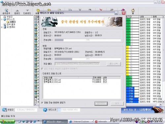Click the 종류 column header in main window
Screen dimensions: 165x124
coord(157,17)
